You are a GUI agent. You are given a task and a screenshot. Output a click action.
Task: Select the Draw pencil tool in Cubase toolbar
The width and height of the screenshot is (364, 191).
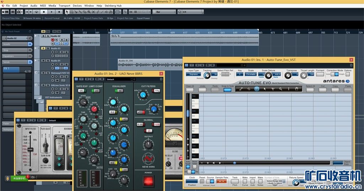98,12
